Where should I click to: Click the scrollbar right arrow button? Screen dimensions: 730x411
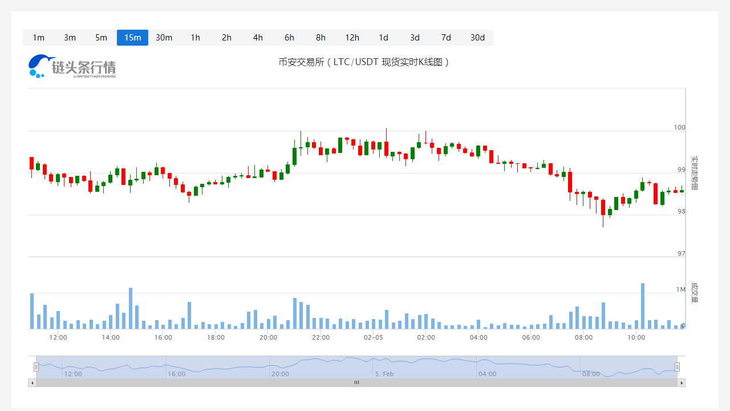pos(682,383)
